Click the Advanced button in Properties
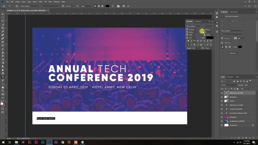Screen dimensions: 258x145 click(x=233, y=53)
